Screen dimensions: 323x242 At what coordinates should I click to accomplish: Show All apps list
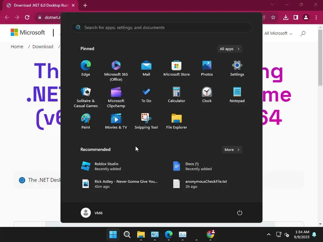(x=230, y=49)
